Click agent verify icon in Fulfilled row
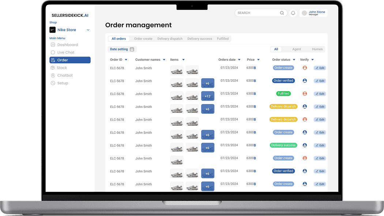Image resolution: width=384 pixels, height=216 pixels. pyautogui.click(x=305, y=94)
